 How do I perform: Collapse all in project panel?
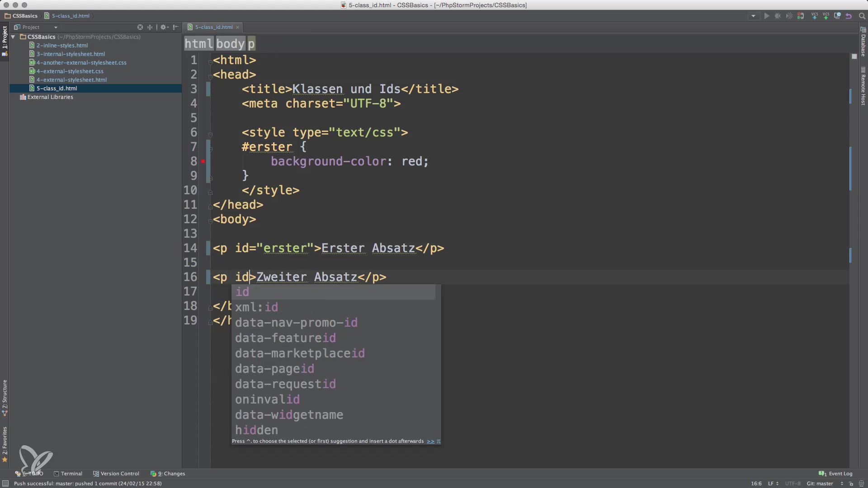click(150, 27)
